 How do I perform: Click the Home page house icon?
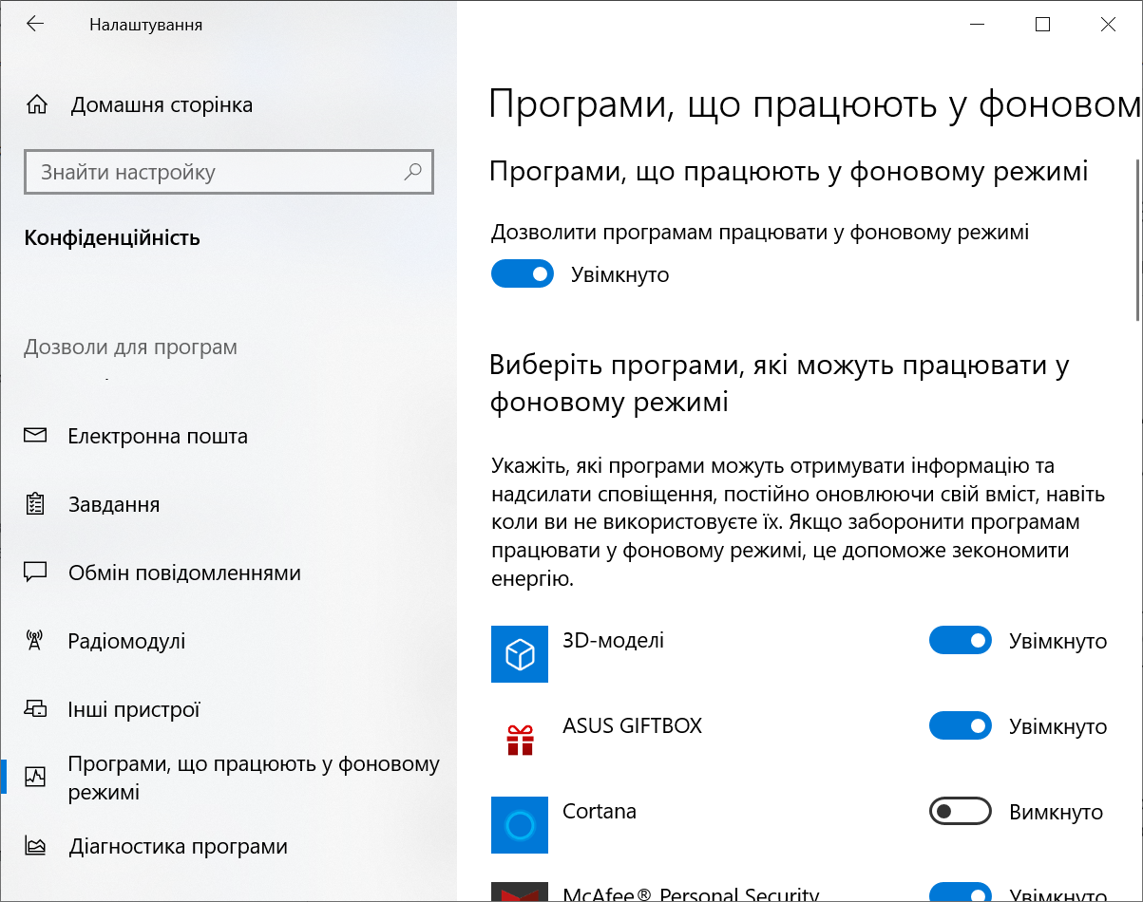pos(36,104)
